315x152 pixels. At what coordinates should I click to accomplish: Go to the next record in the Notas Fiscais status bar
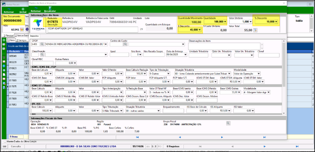coord(265,146)
